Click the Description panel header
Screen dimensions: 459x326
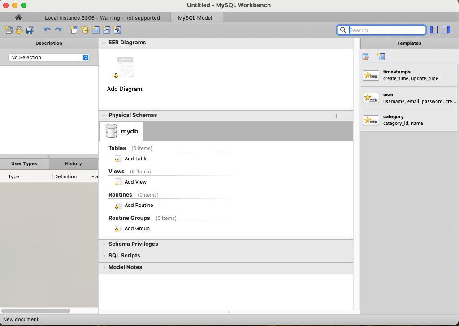[x=49, y=43]
